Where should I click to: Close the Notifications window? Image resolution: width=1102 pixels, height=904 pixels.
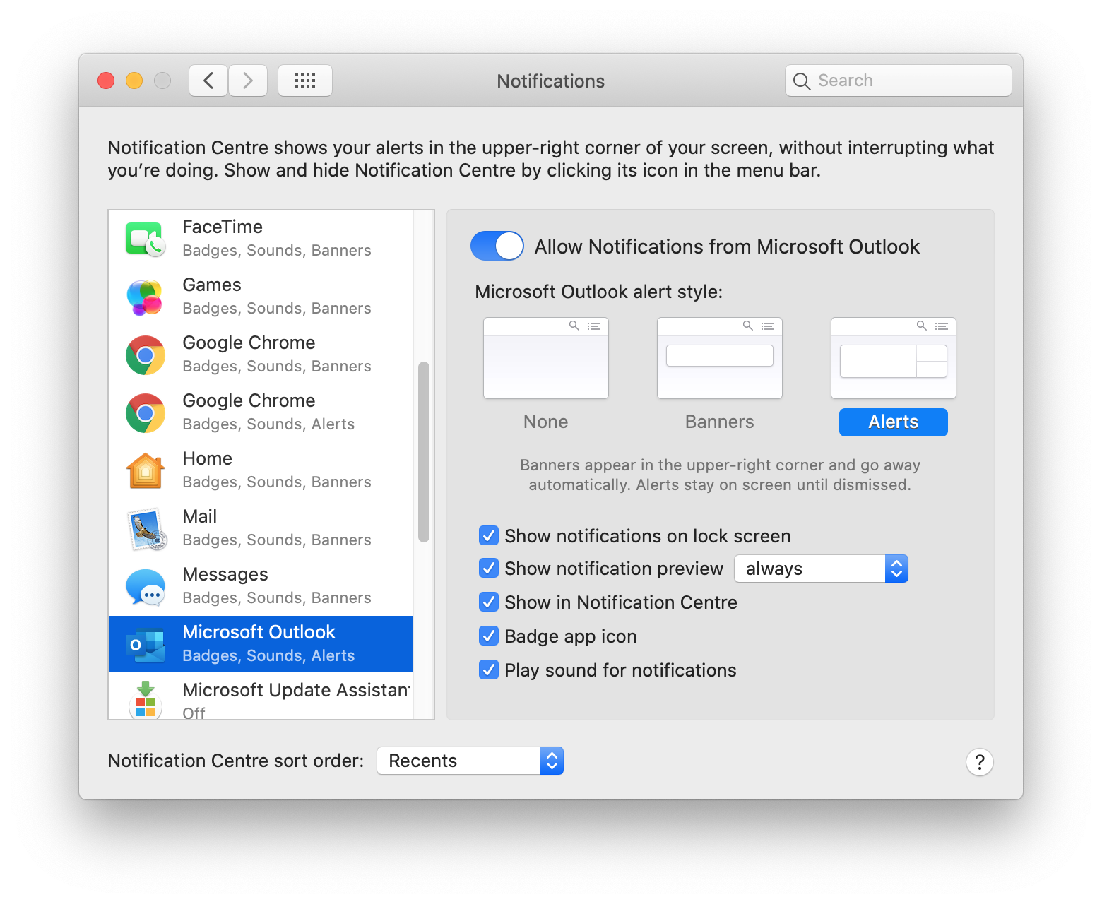pyautogui.click(x=106, y=81)
